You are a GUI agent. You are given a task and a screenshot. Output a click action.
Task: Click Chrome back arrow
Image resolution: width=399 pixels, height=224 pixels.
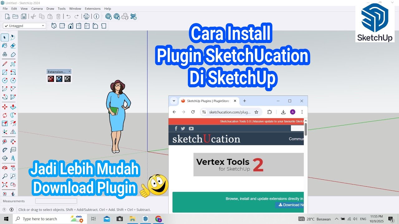pyautogui.click(x=174, y=112)
